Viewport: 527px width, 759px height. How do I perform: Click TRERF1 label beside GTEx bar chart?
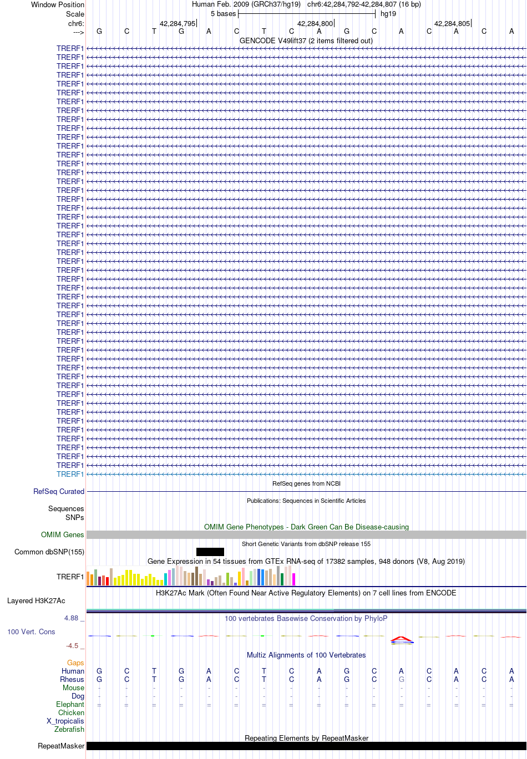click(x=70, y=577)
